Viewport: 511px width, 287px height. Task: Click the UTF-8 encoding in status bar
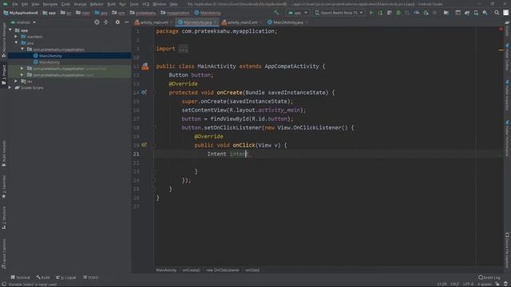pos(468,284)
